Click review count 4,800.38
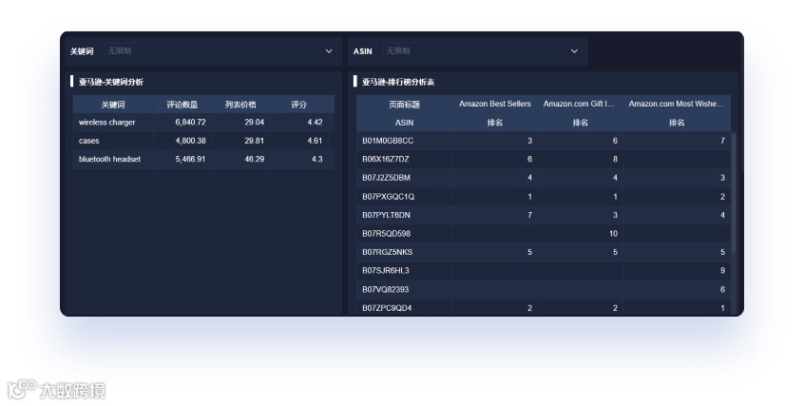This screenshot has width=804, height=406. [x=190, y=141]
